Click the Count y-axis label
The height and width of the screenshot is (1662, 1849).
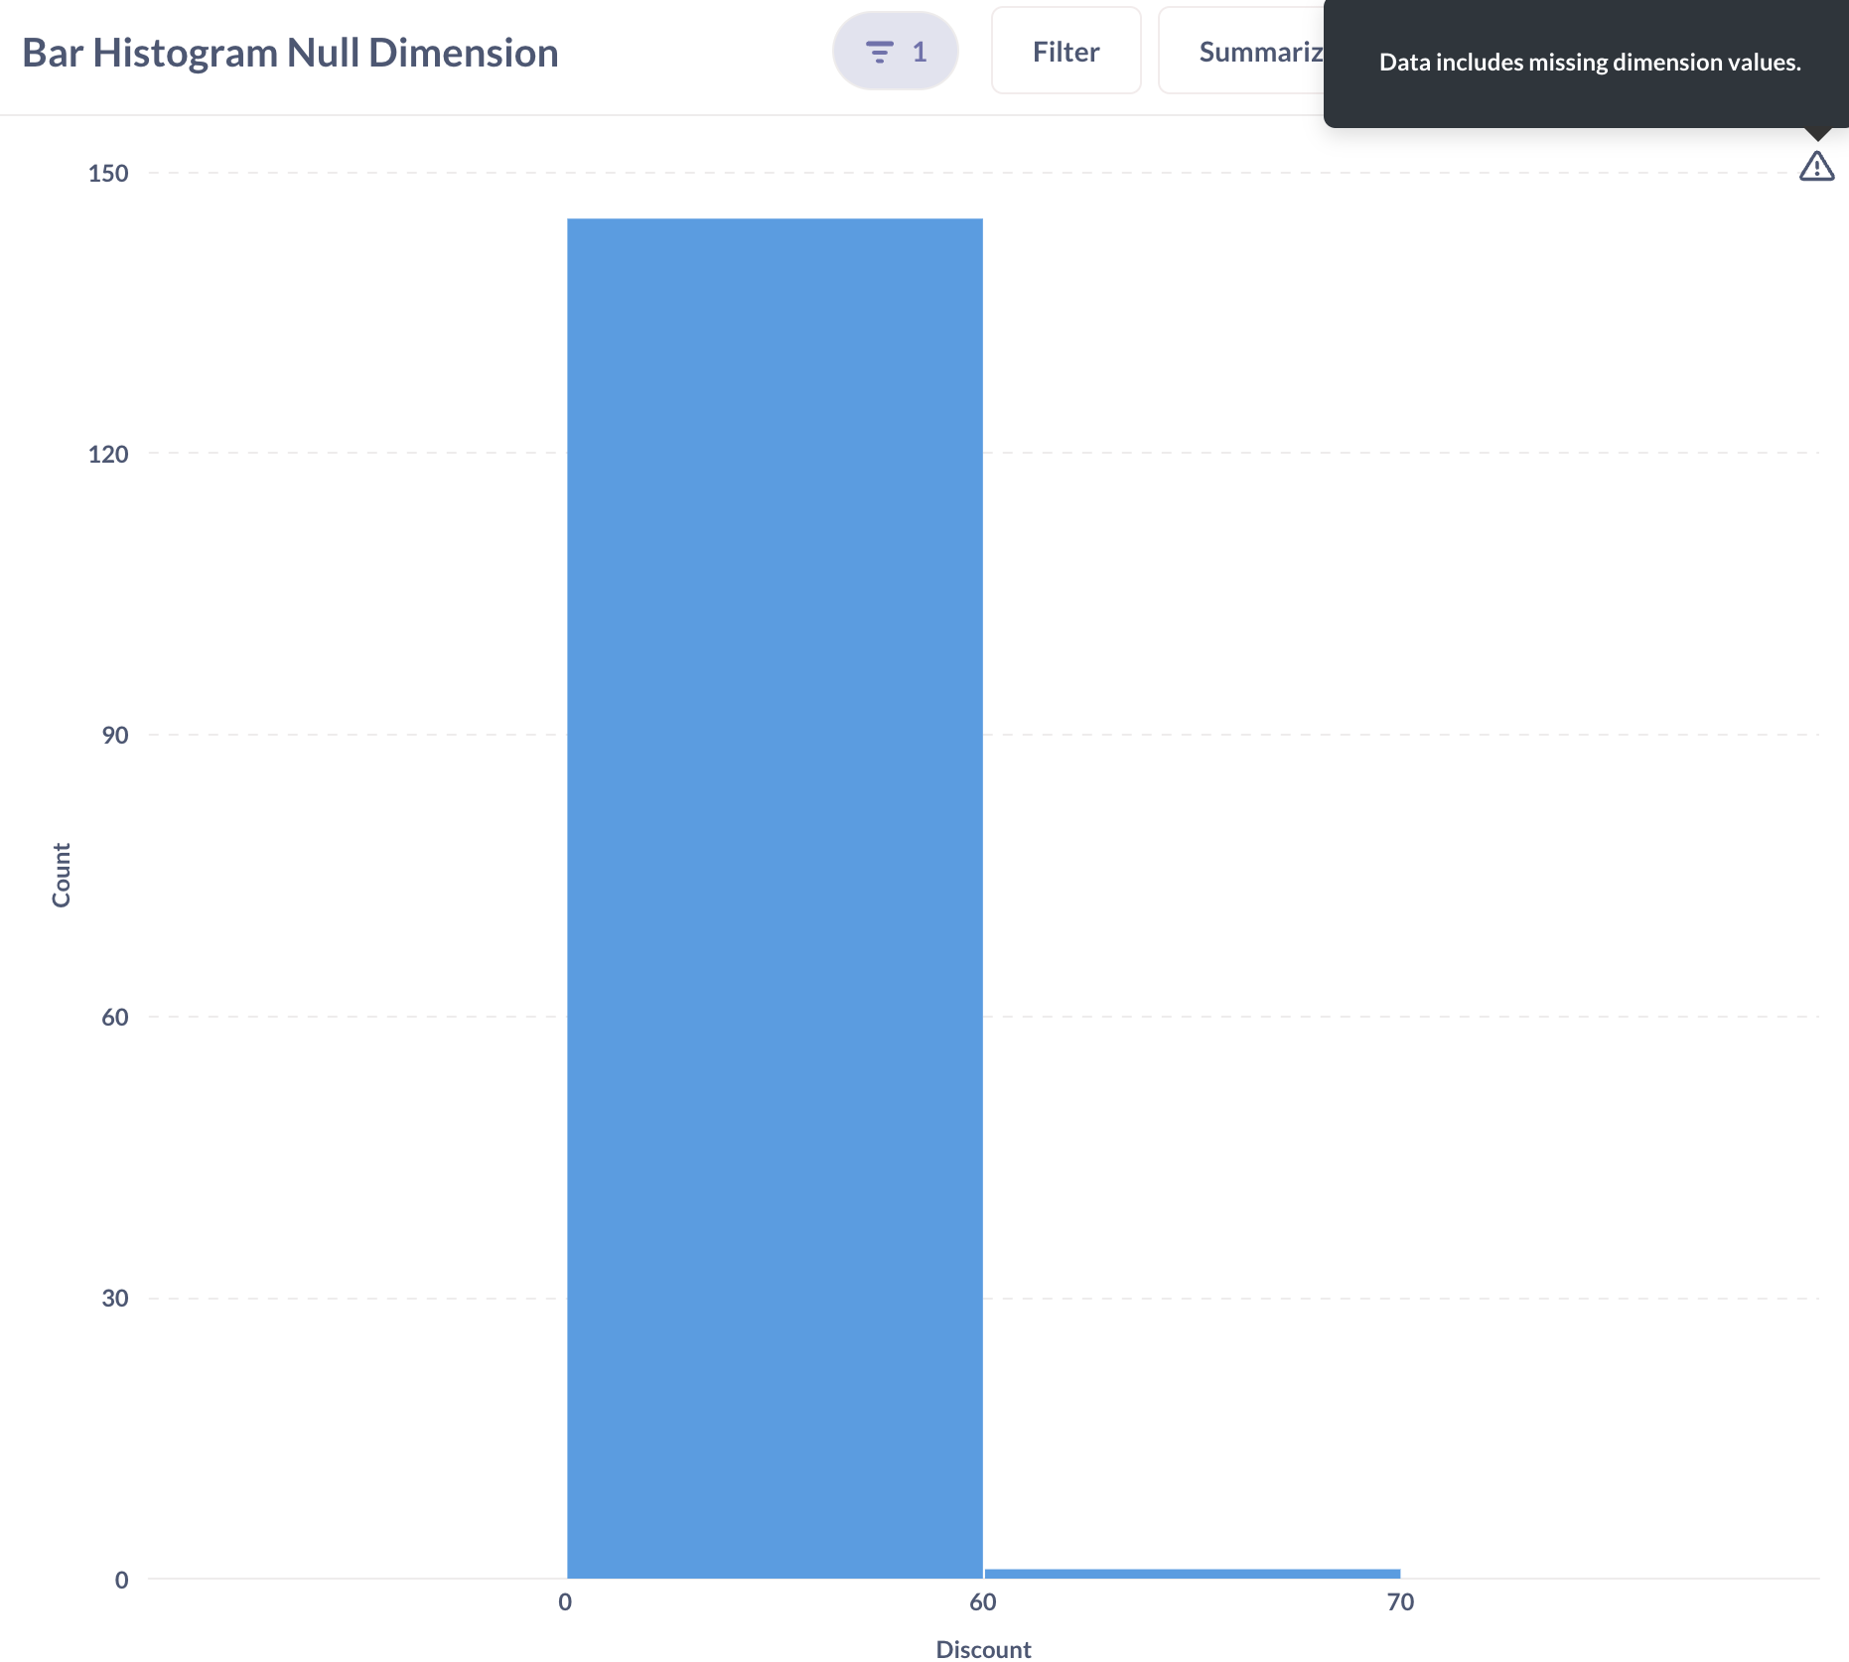point(61,875)
